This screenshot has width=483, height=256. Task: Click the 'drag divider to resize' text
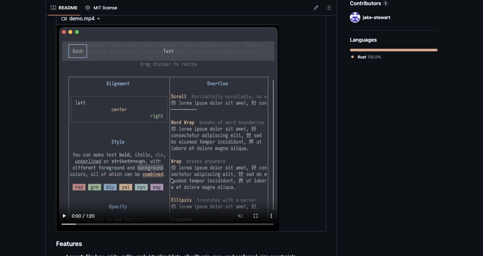168,64
